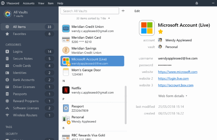Click the item list vertical scrollbar
Viewport: 217px width, 140px height.
[125, 105]
